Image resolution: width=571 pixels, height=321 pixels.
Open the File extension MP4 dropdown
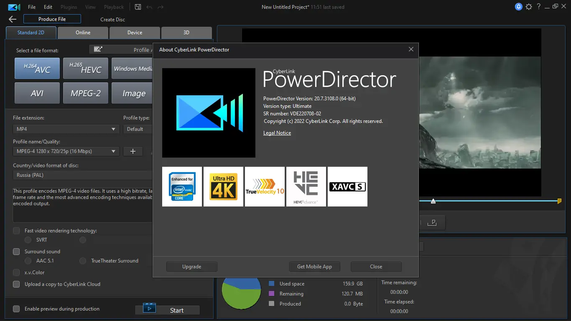pyautogui.click(x=66, y=129)
